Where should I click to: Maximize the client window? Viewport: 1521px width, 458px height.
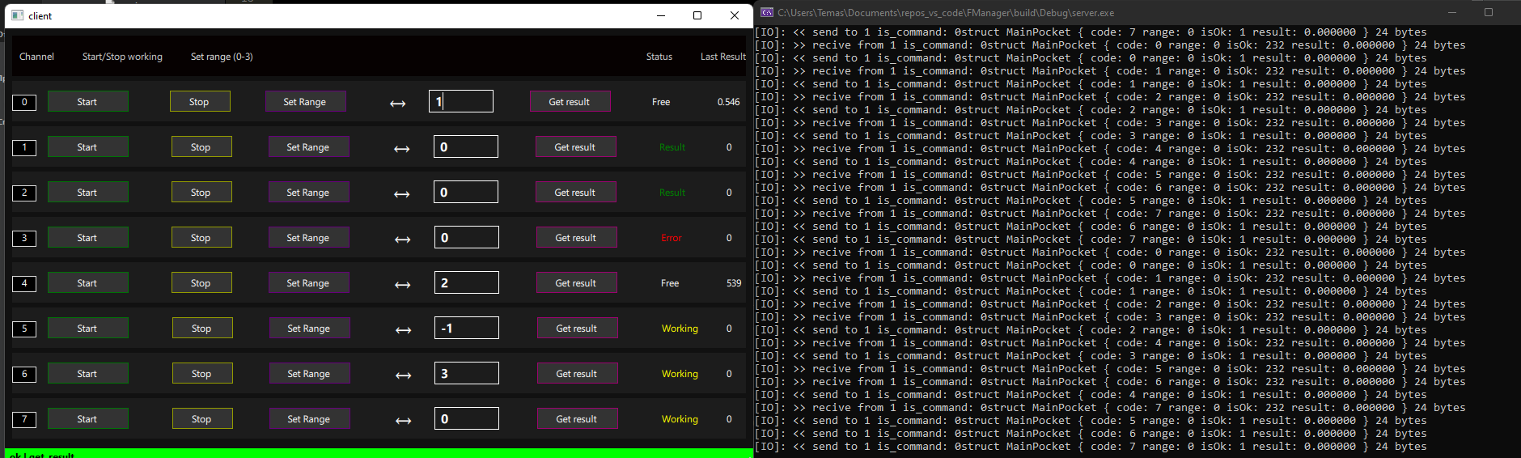tap(697, 15)
